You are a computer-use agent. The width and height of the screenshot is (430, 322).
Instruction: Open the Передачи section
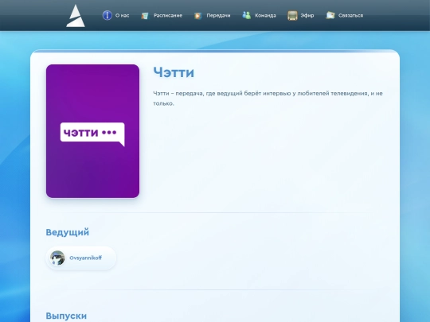tap(218, 16)
